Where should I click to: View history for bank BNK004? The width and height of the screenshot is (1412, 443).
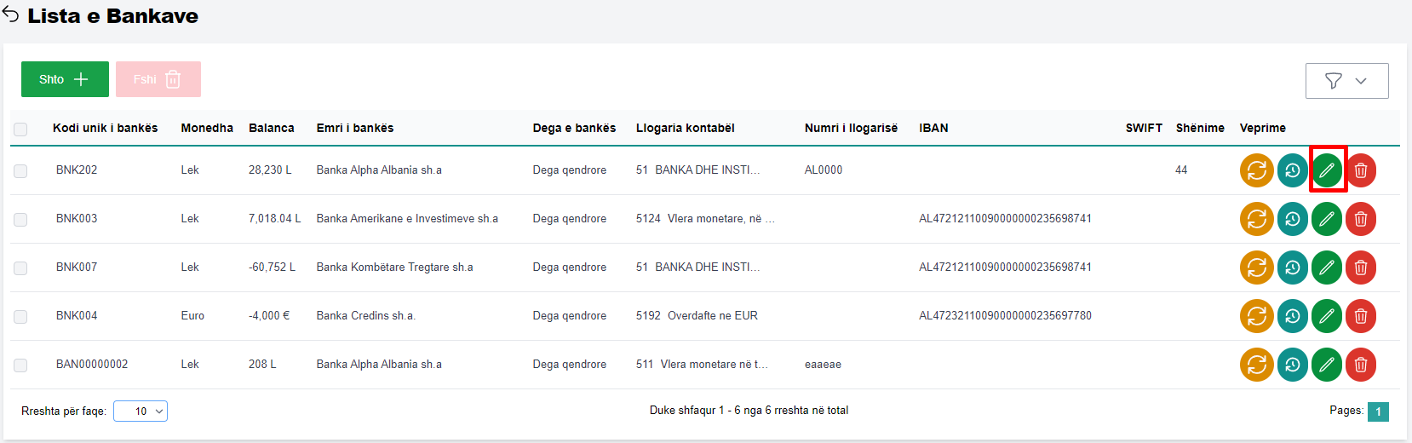point(1292,316)
